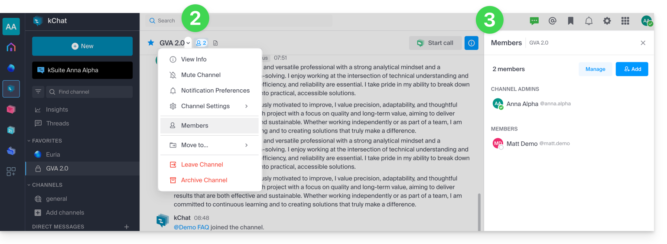The width and height of the screenshot is (667, 244).
Task: Click the Add members button
Action: (x=631, y=69)
